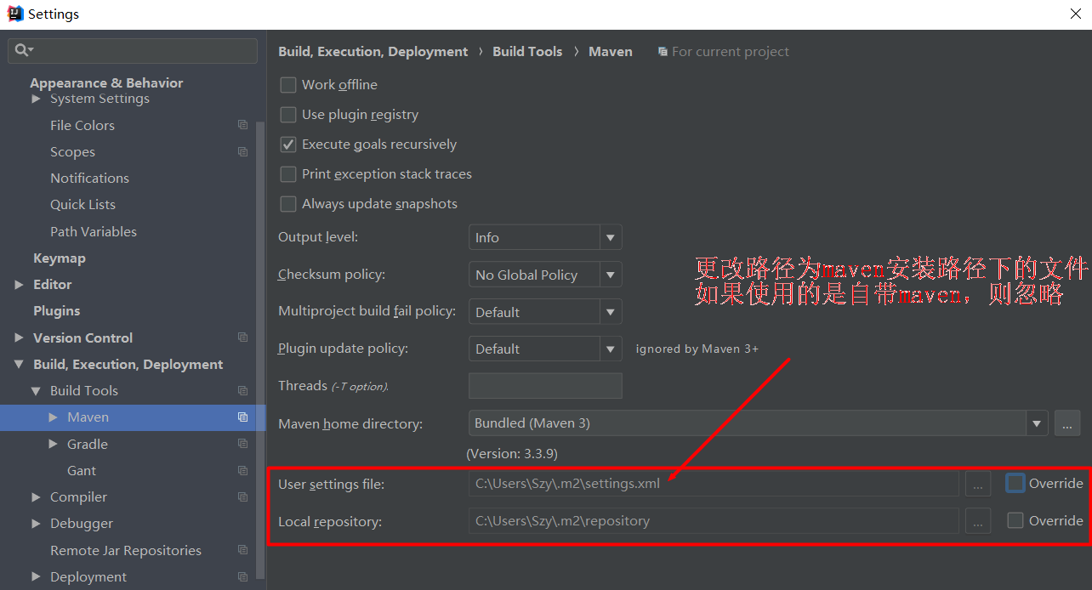
Task: Collapse Build, Execution, Deployment node
Action: point(19,364)
